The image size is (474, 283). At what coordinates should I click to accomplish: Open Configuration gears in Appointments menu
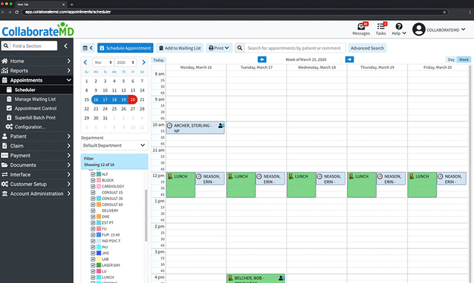[x=9, y=127]
